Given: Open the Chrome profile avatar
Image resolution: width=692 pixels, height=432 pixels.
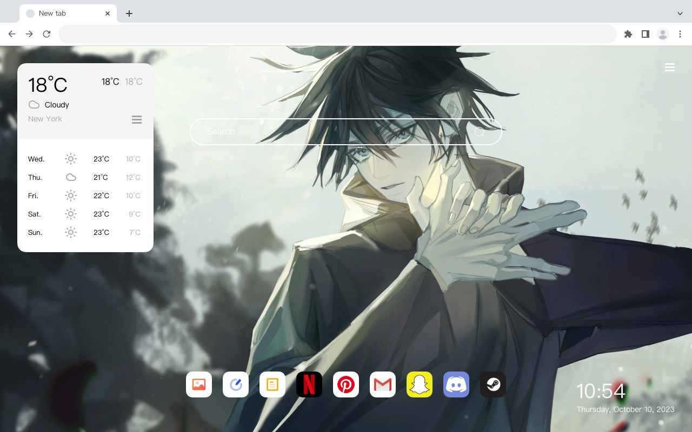Looking at the screenshot, I should click(663, 34).
